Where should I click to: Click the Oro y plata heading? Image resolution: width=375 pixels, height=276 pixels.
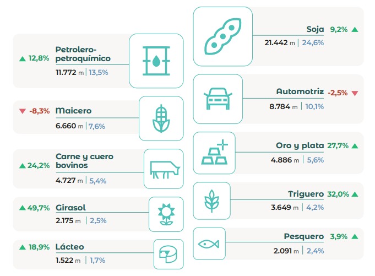(x=300, y=146)
